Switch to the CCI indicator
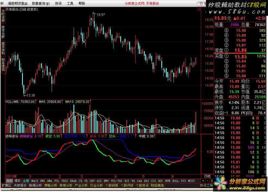 [x=154, y=181]
